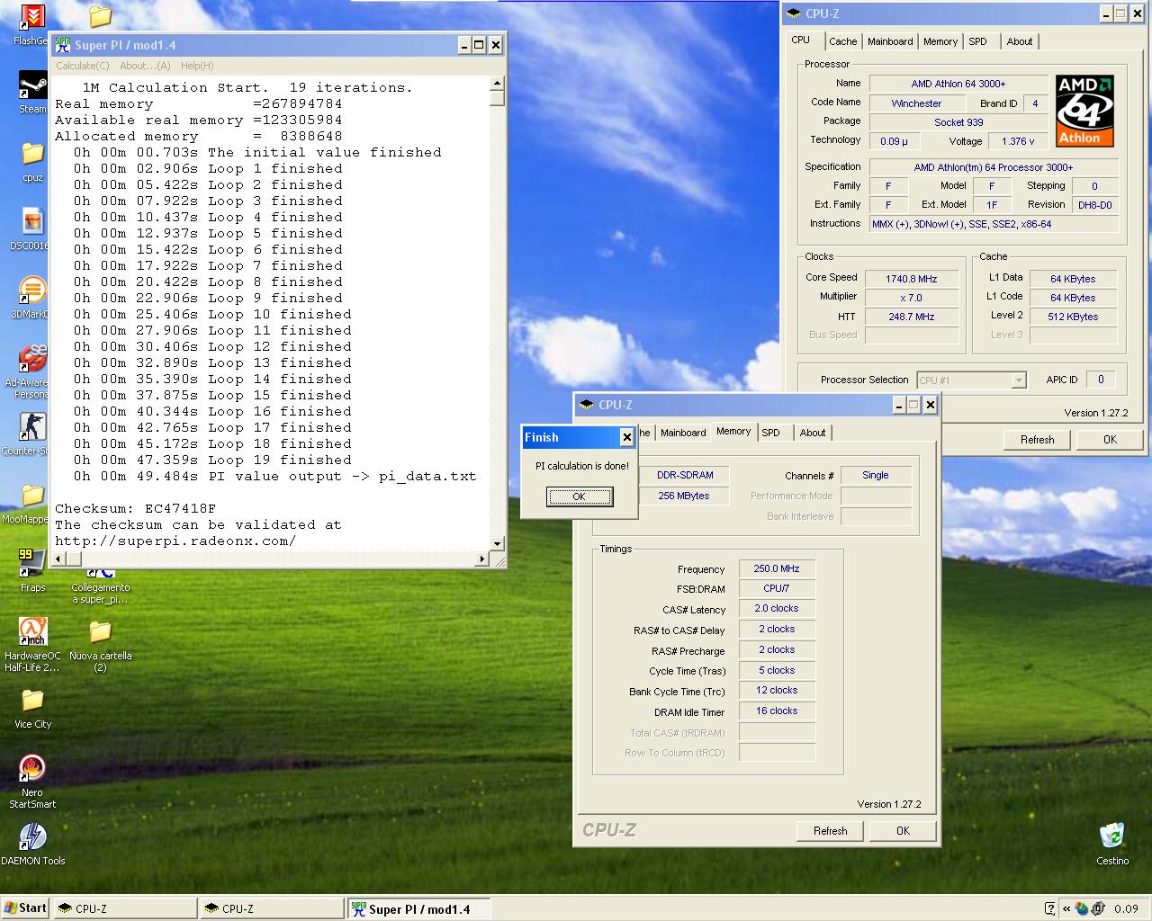
Task: Open the About...(A) menu in Super PI
Action: (145, 66)
